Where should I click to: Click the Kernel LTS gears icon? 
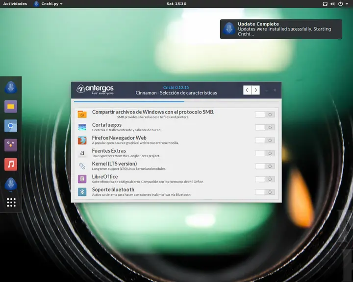(82, 166)
